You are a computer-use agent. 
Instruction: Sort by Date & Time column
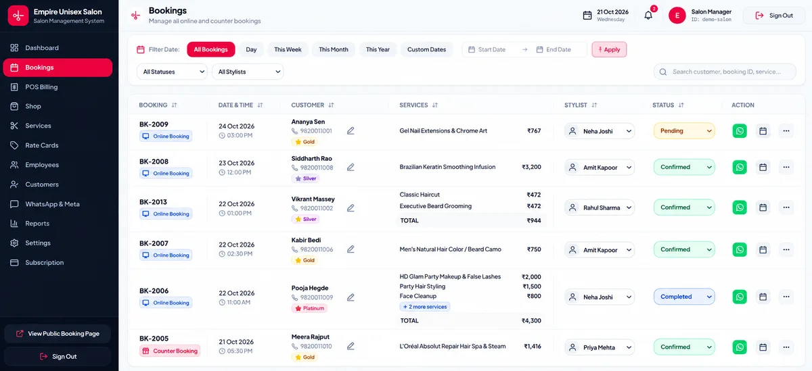coord(260,105)
